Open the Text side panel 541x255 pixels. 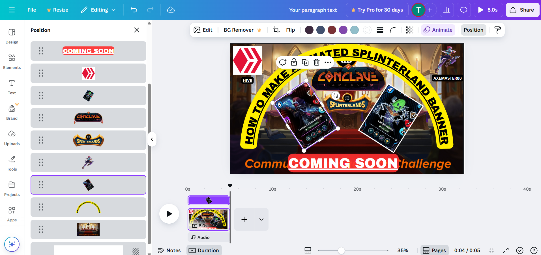[12, 87]
